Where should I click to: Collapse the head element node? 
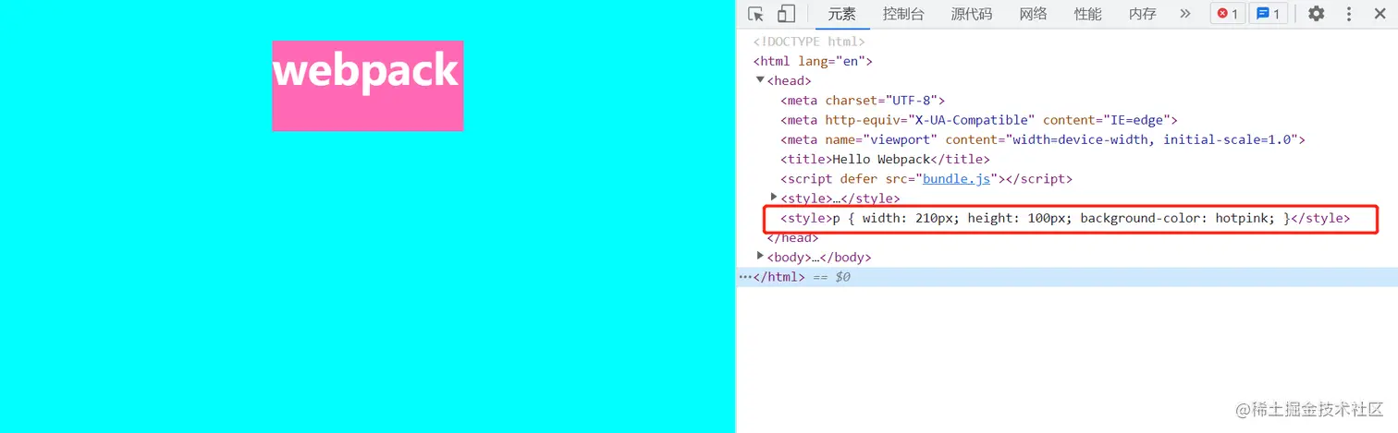(760, 80)
